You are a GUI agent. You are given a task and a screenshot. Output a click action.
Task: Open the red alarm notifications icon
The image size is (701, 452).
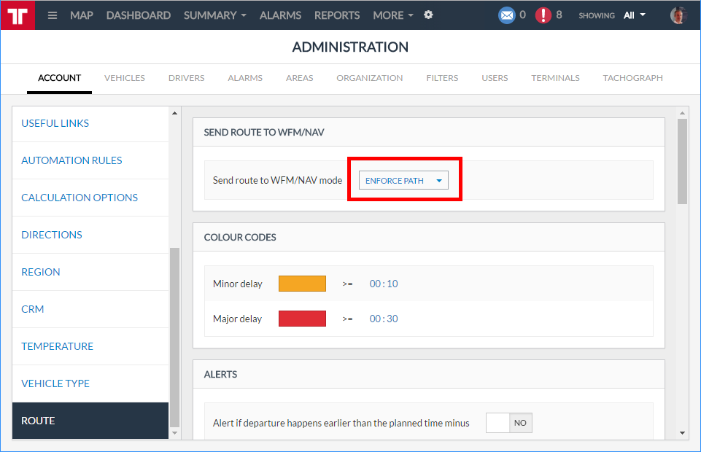click(543, 15)
